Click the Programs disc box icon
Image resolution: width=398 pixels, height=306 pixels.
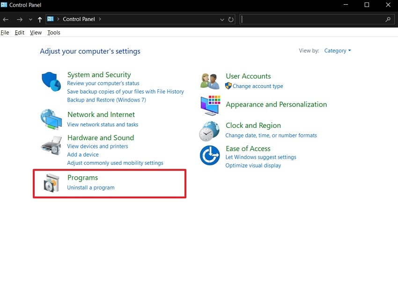52,182
